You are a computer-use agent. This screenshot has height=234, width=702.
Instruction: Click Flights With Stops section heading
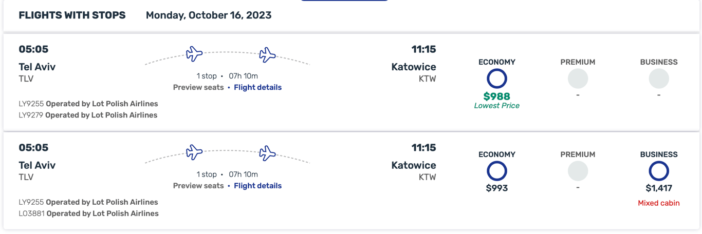click(x=72, y=15)
